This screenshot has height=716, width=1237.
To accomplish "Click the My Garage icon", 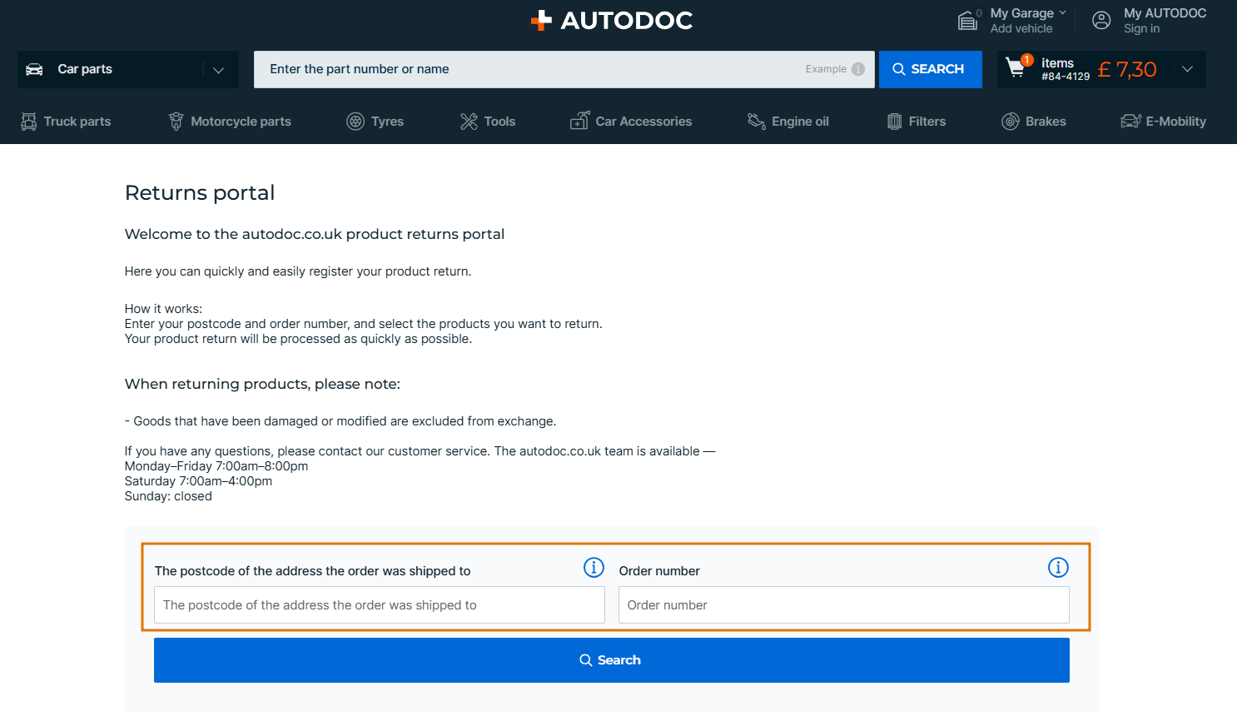I will [x=967, y=20].
